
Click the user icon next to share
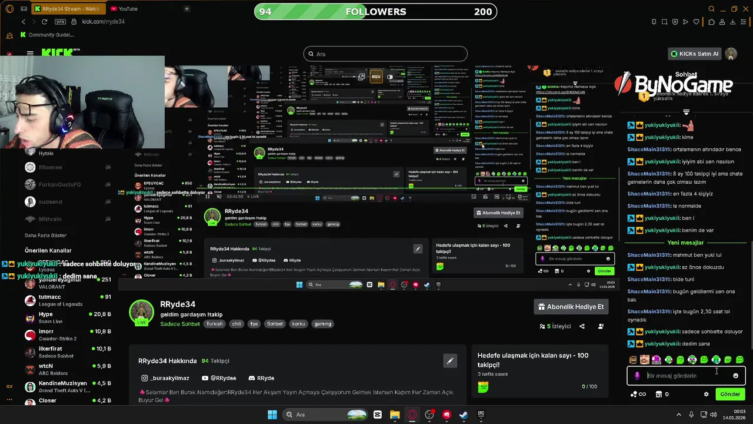tap(601, 326)
